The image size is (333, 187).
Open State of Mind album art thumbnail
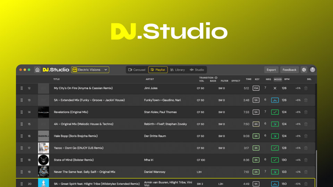pos(44,160)
